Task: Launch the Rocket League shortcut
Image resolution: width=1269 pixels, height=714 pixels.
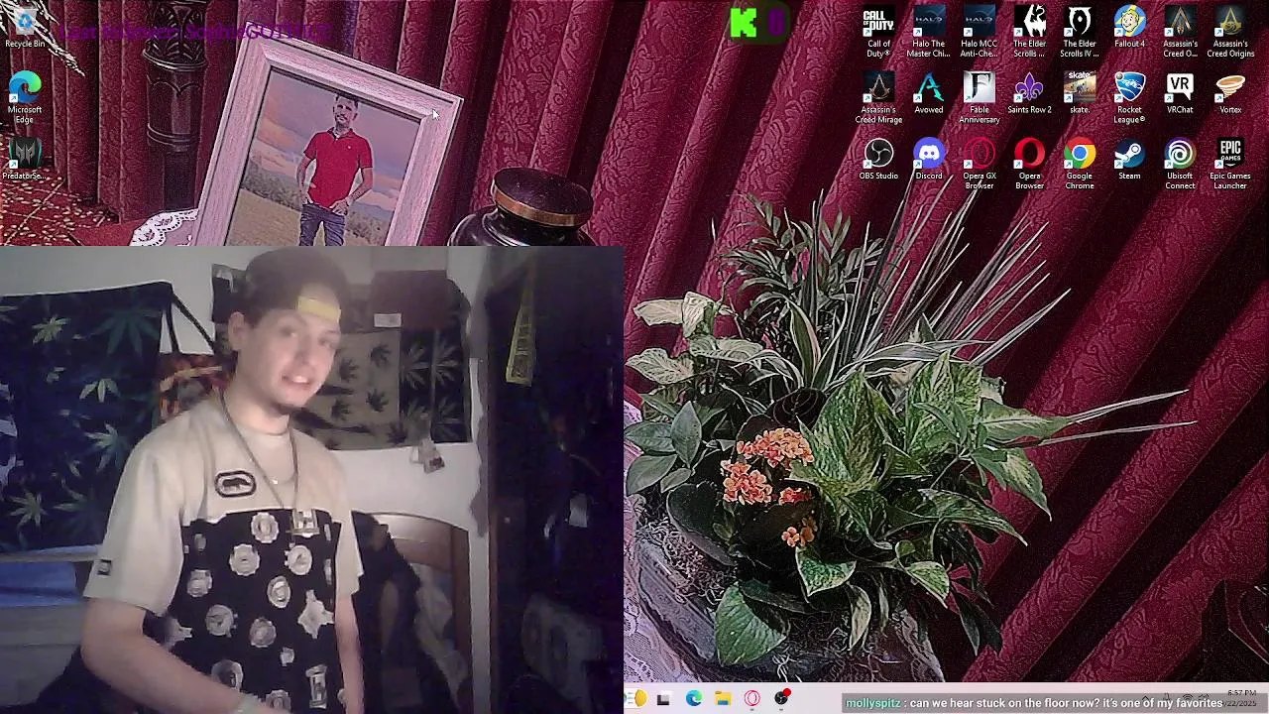Action: pyautogui.click(x=1129, y=98)
